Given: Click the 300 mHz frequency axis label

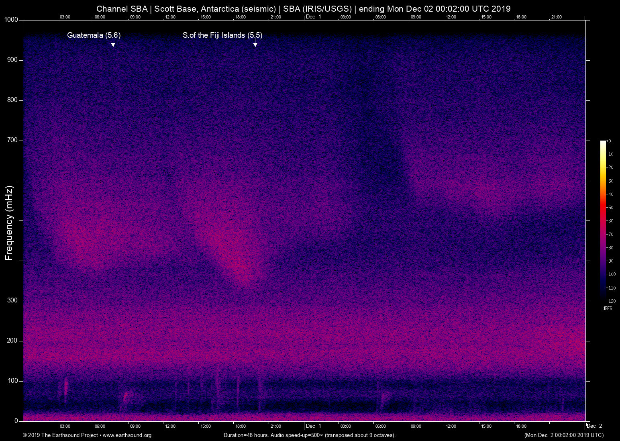Looking at the screenshot, I should coord(12,300).
